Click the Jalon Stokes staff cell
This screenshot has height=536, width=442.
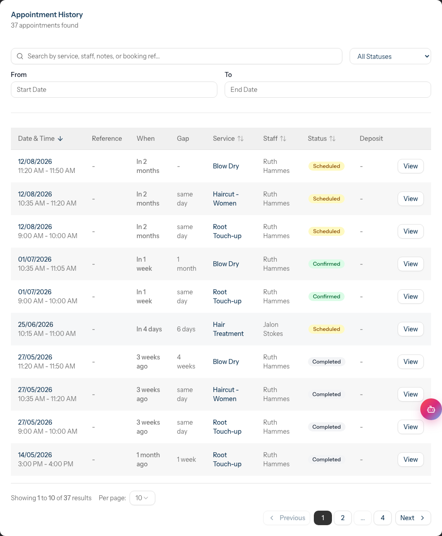(273, 329)
